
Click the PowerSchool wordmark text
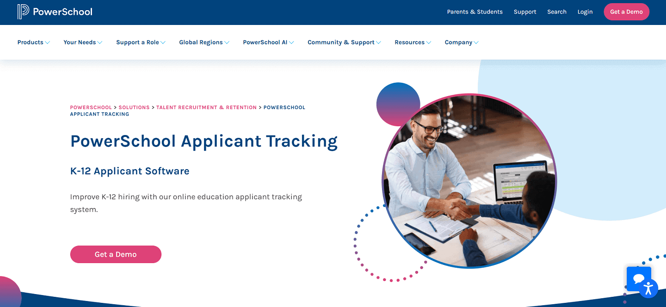pyautogui.click(x=62, y=12)
